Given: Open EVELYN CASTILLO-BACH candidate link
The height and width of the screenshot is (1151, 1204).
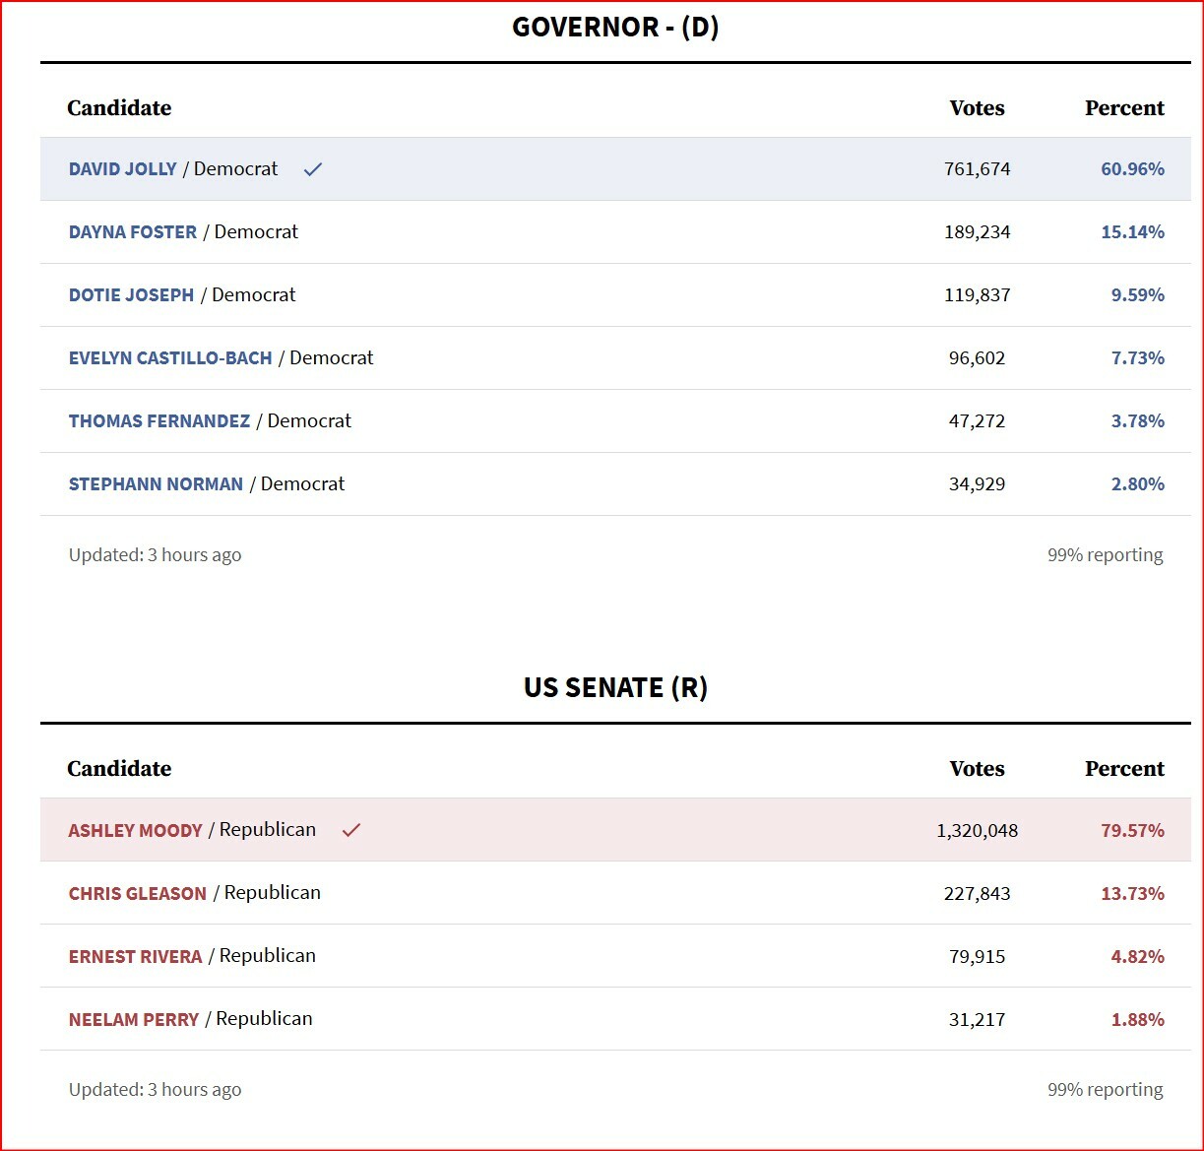Looking at the screenshot, I should (170, 358).
